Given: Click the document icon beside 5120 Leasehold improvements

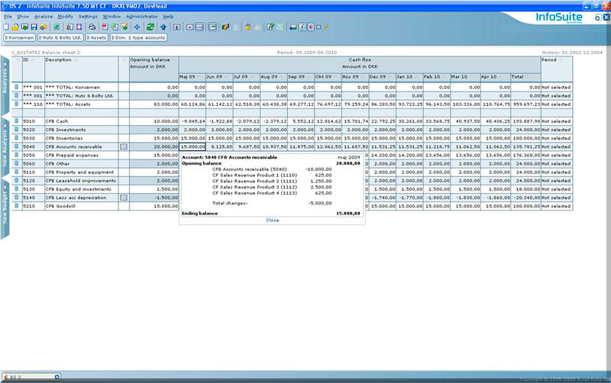Looking at the screenshot, I should point(16,180).
